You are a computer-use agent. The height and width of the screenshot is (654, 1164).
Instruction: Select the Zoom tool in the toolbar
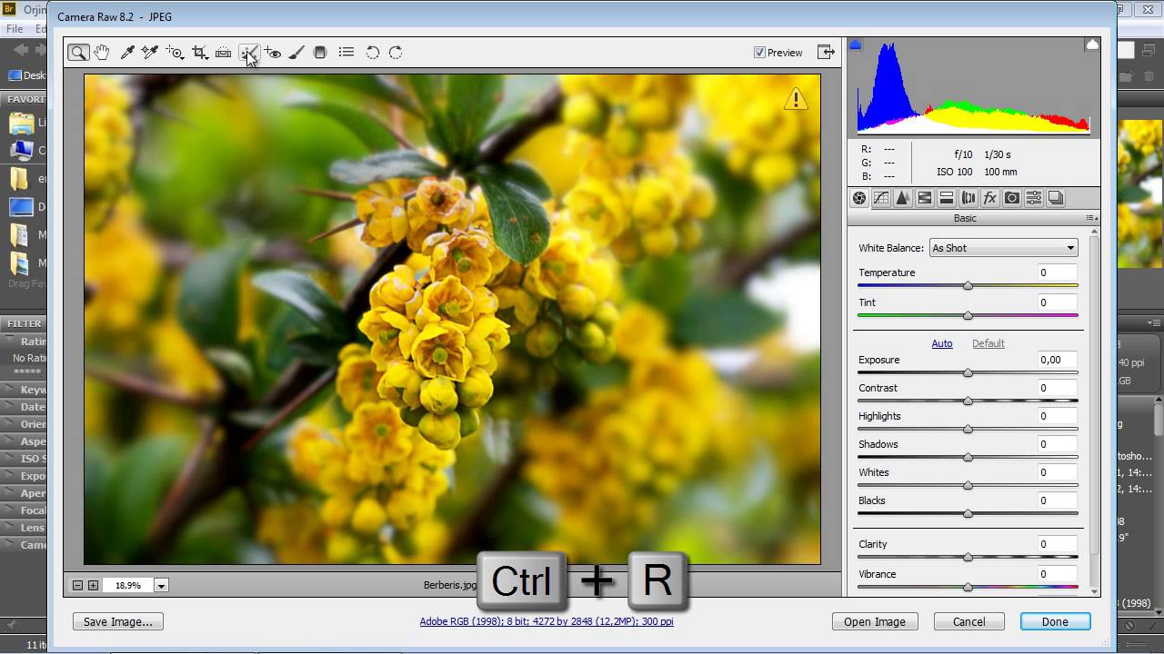coord(78,53)
